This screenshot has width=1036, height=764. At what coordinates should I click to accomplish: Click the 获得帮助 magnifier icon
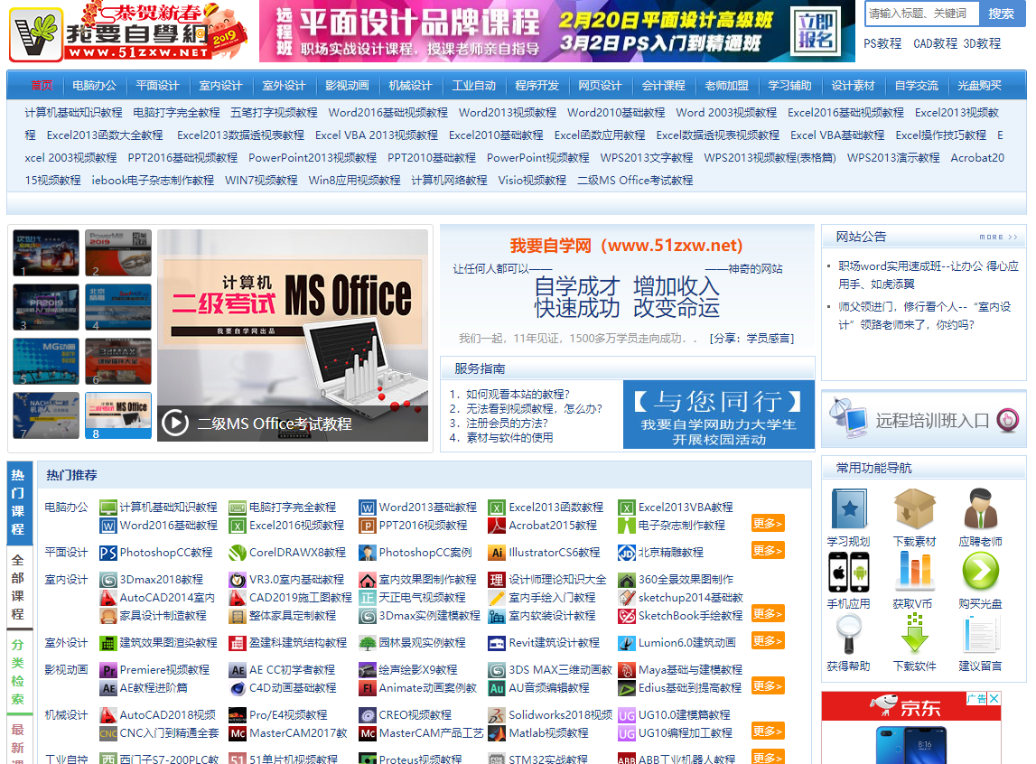(848, 634)
